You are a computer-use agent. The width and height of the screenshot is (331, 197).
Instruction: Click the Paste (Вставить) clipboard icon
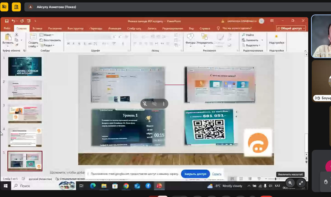8,37
